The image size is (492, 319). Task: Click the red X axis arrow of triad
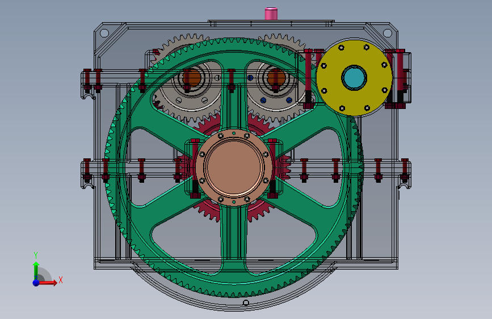pyautogui.click(x=48, y=283)
